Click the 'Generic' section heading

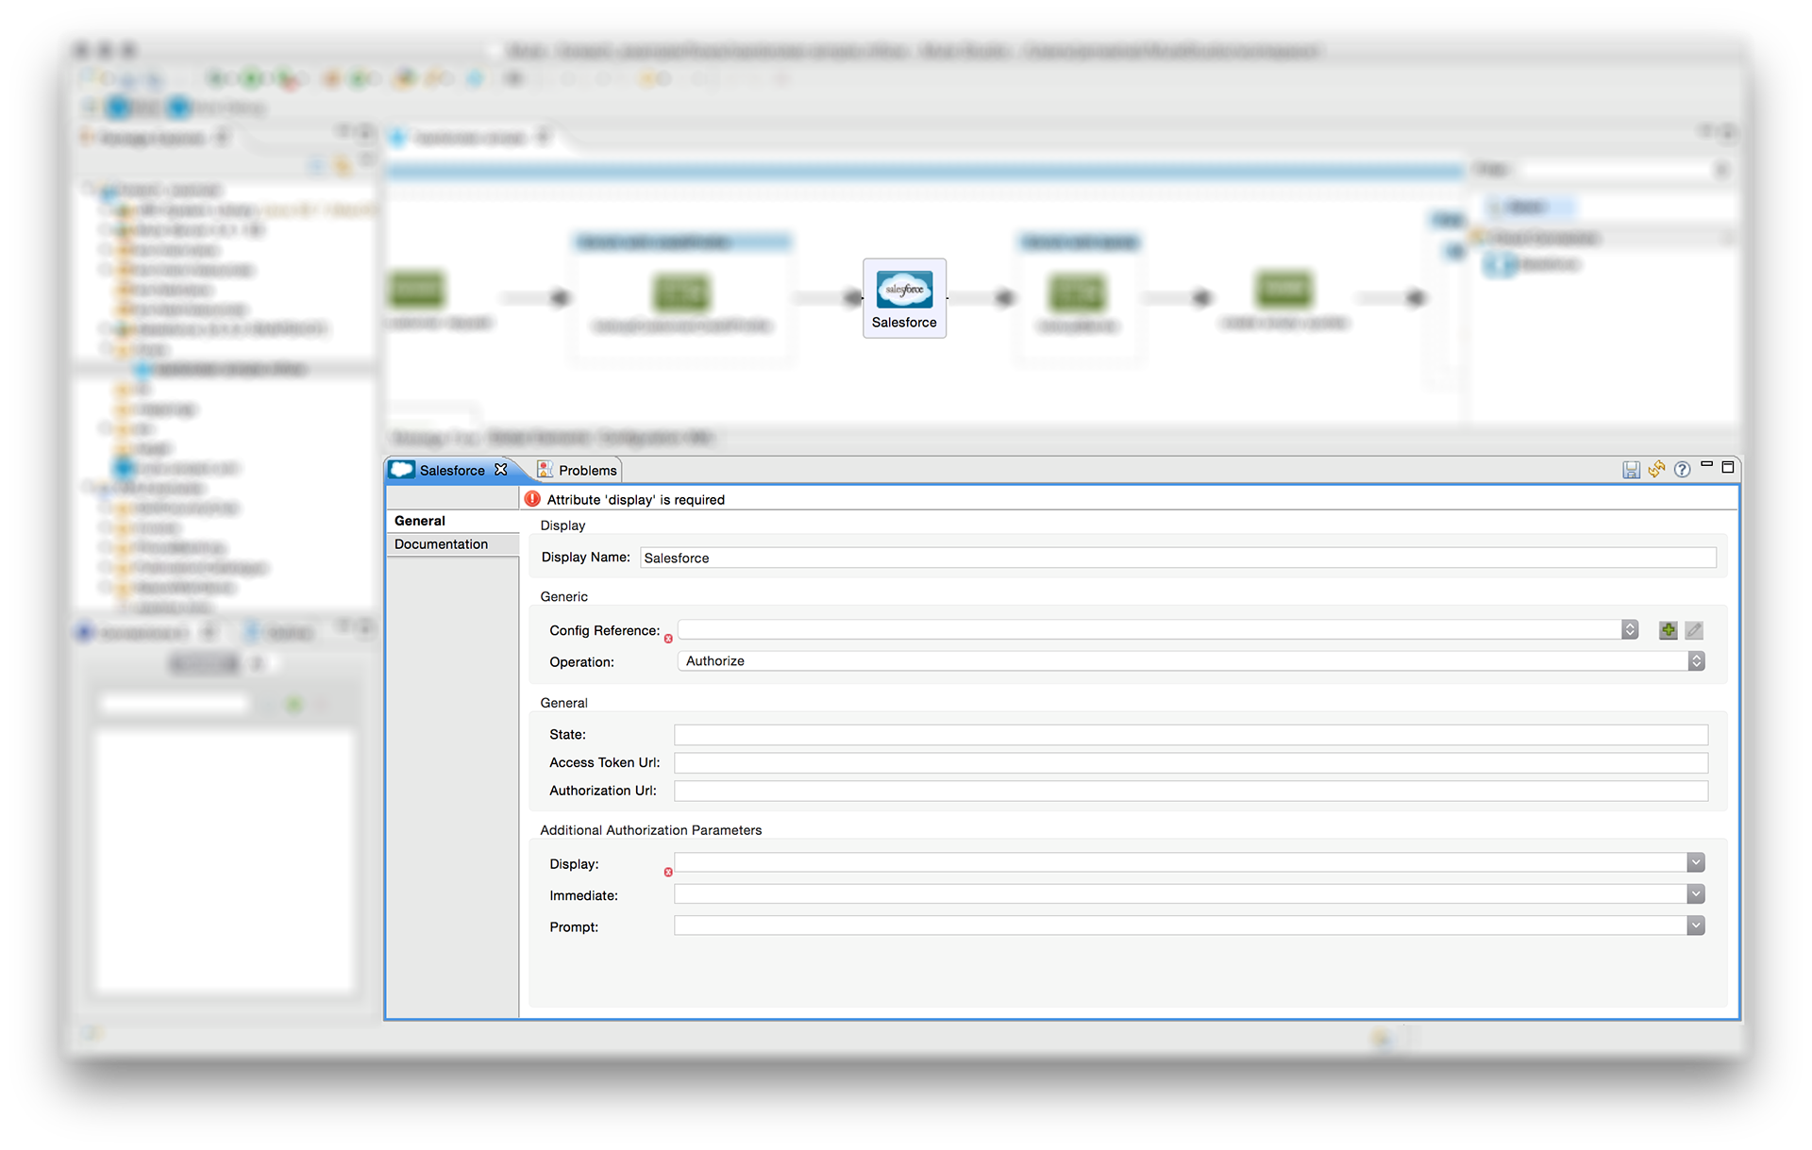pyautogui.click(x=563, y=596)
